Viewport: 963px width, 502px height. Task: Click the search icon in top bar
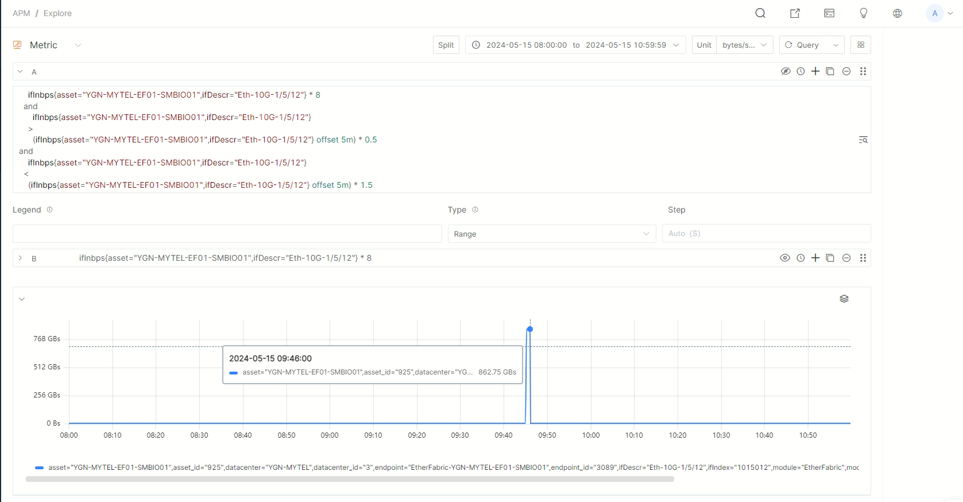760,13
